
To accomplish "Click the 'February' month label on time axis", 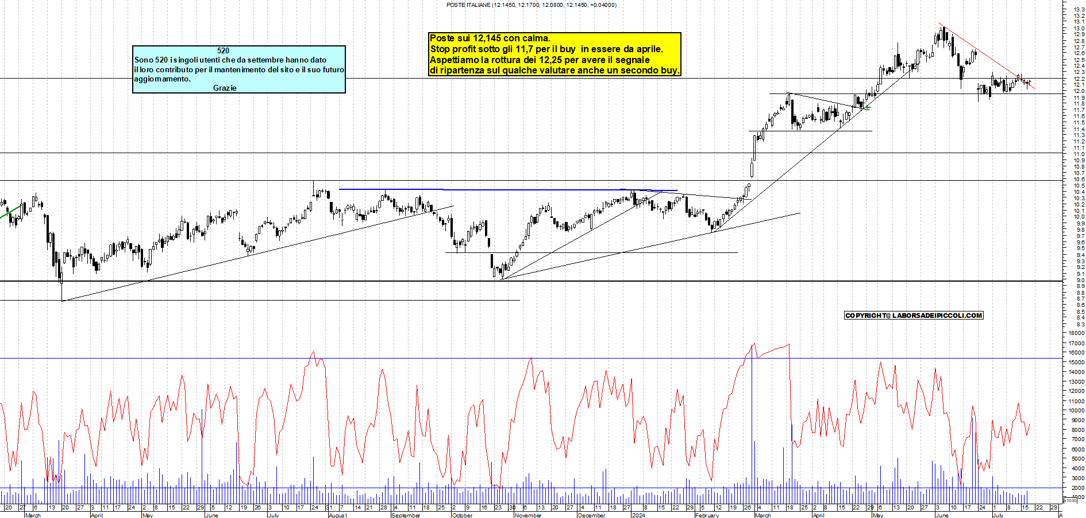I will tap(707, 515).
